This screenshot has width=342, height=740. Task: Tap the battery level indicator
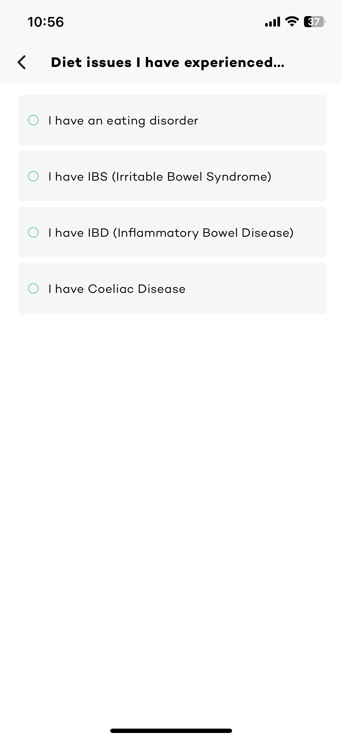pyautogui.click(x=315, y=22)
